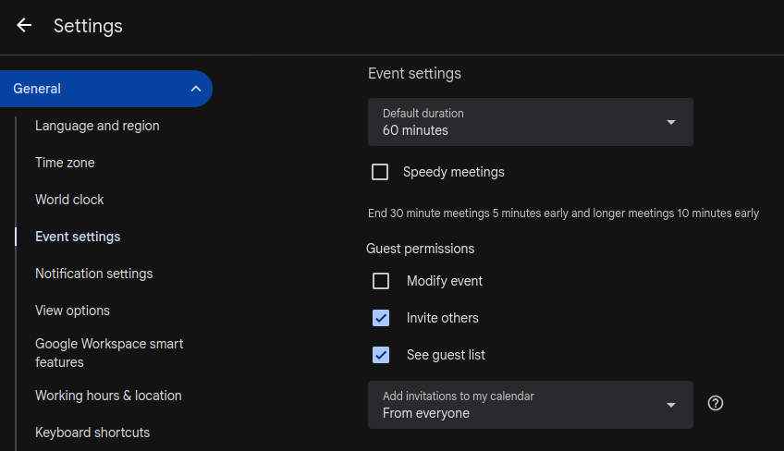Uncheck the Invite others checkbox
The height and width of the screenshot is (451, 784).
pos(381,318)
